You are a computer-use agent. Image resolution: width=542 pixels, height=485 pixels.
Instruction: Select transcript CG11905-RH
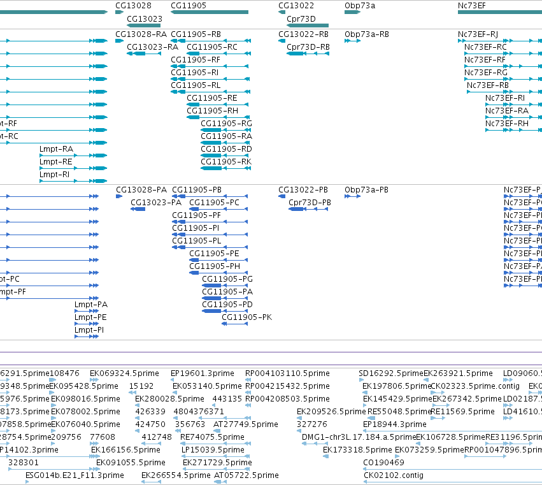[213, 111]
